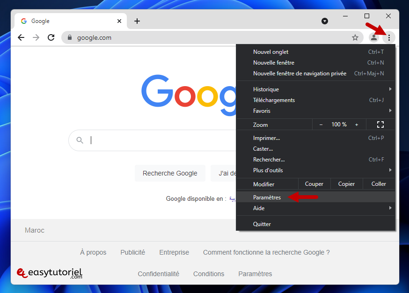Select Rechercher... menu entry
The width and height of the screenshot is (409, 293).
click(x=315, y=160)
